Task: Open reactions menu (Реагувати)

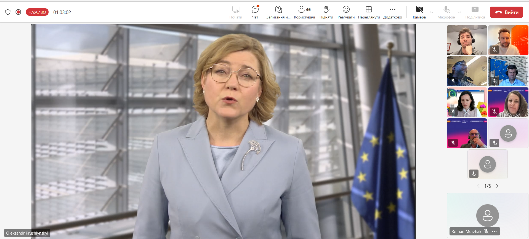Action: [x=346, y=12]
